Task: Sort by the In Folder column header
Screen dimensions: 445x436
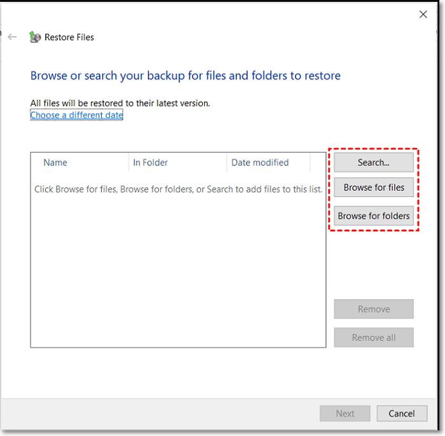Action: [x=150, y=163]
